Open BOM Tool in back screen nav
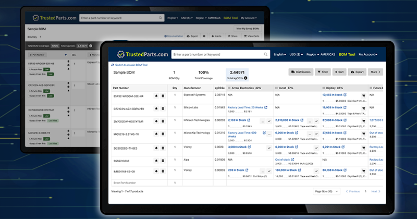 point(230,18)
